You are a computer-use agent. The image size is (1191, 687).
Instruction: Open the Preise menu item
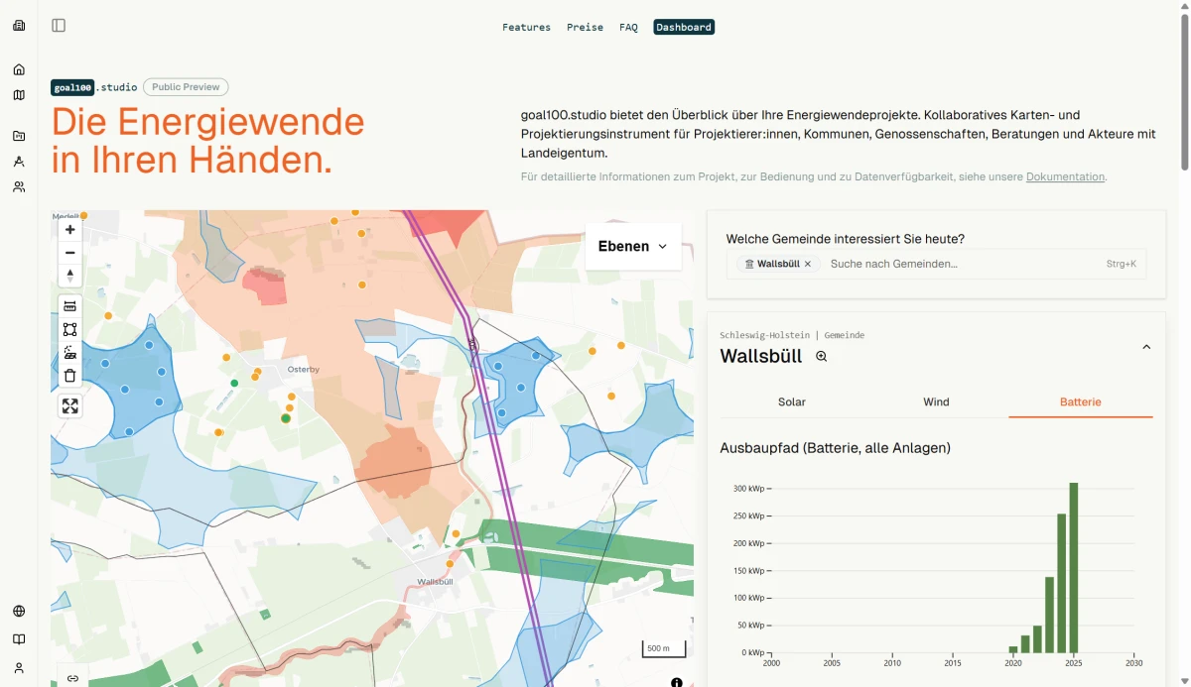coord(585,27)
